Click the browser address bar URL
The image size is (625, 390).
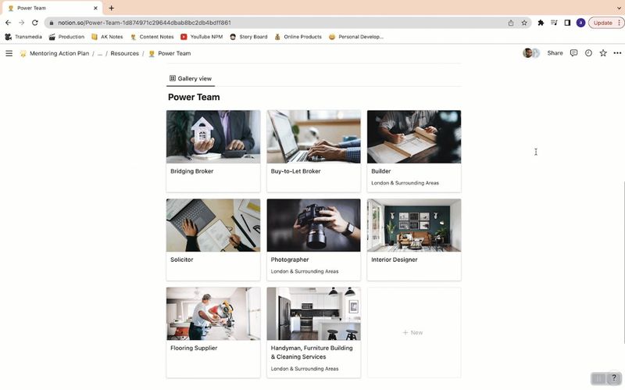pos(234,23)
